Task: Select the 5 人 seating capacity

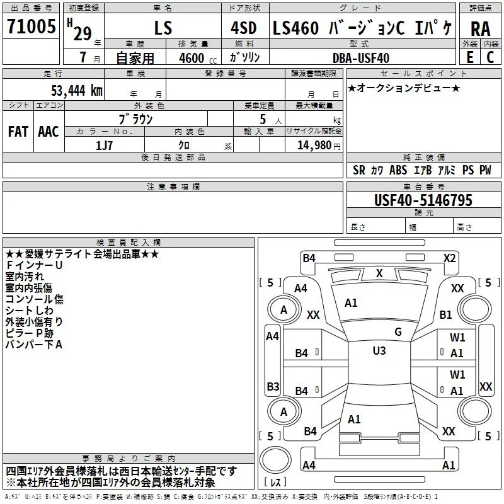Action: (270, 119)
